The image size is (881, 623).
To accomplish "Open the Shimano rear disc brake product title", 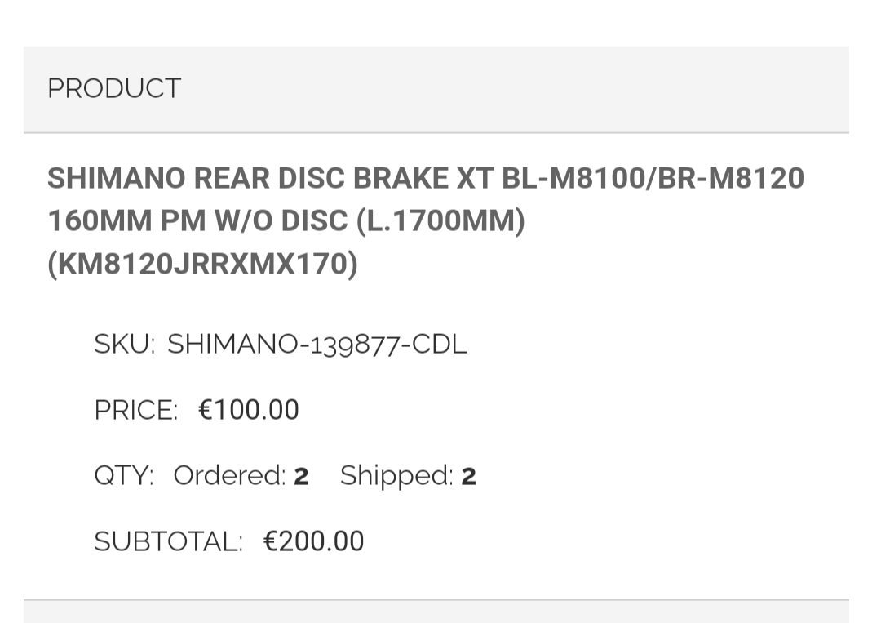I will click(x=425, y=220).
